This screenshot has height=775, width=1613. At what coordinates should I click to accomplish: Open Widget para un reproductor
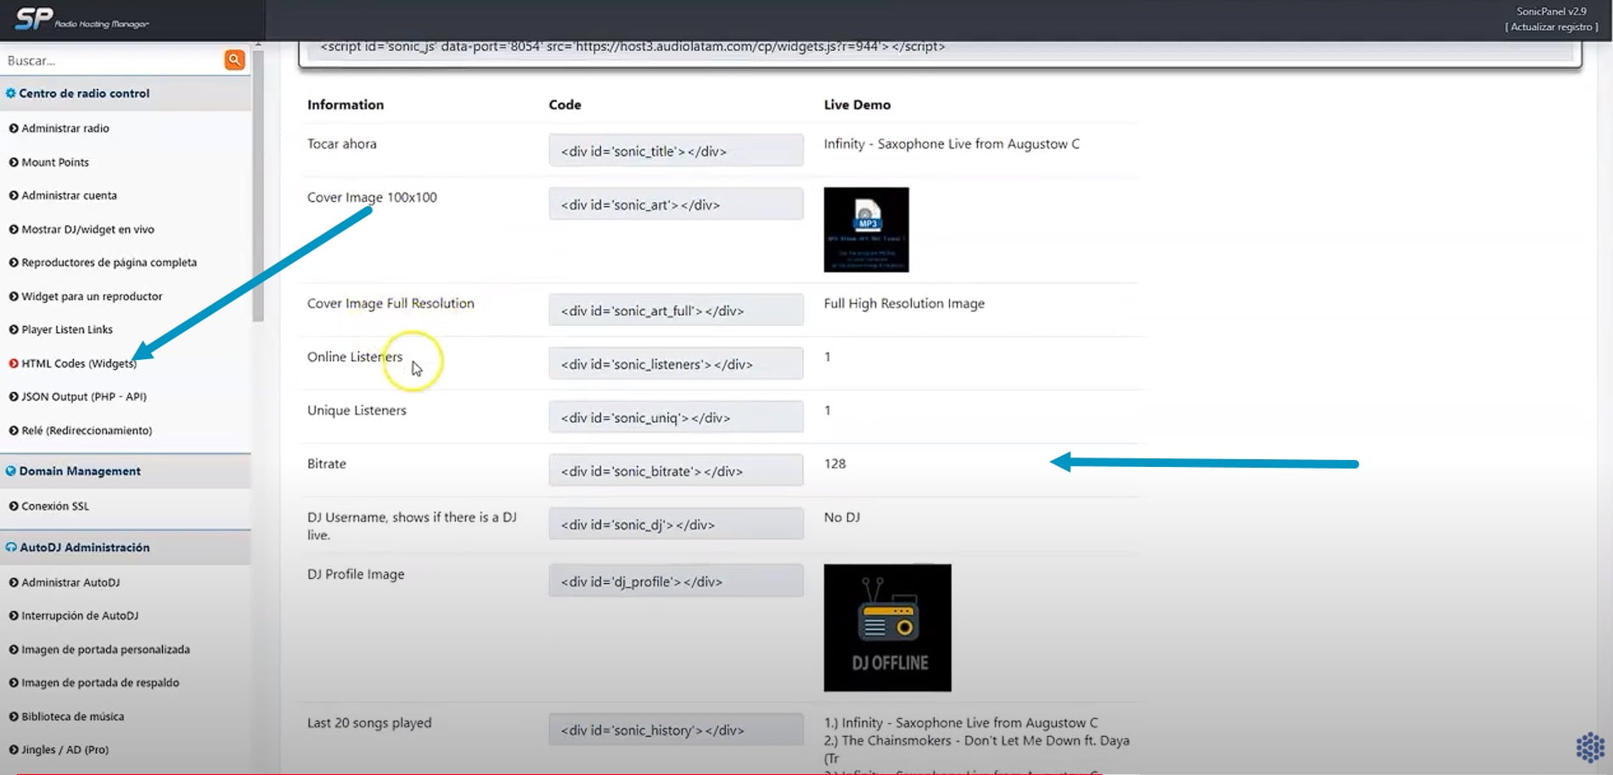[x=92, y=296]
